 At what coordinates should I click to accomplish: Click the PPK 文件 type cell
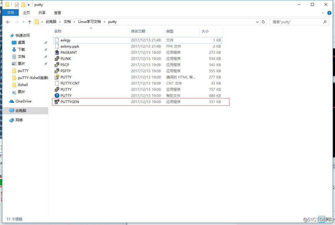(174, 46)
